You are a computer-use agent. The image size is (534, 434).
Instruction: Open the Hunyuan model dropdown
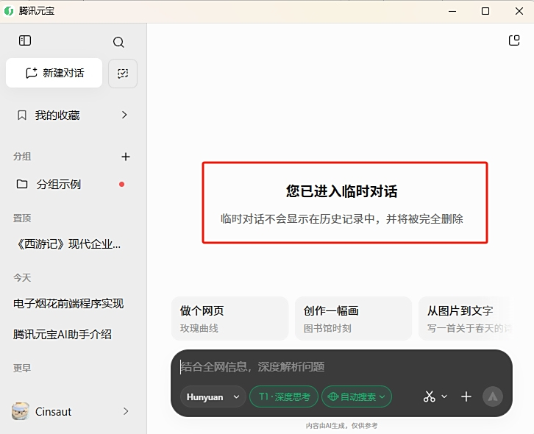[x=213, y=396]
